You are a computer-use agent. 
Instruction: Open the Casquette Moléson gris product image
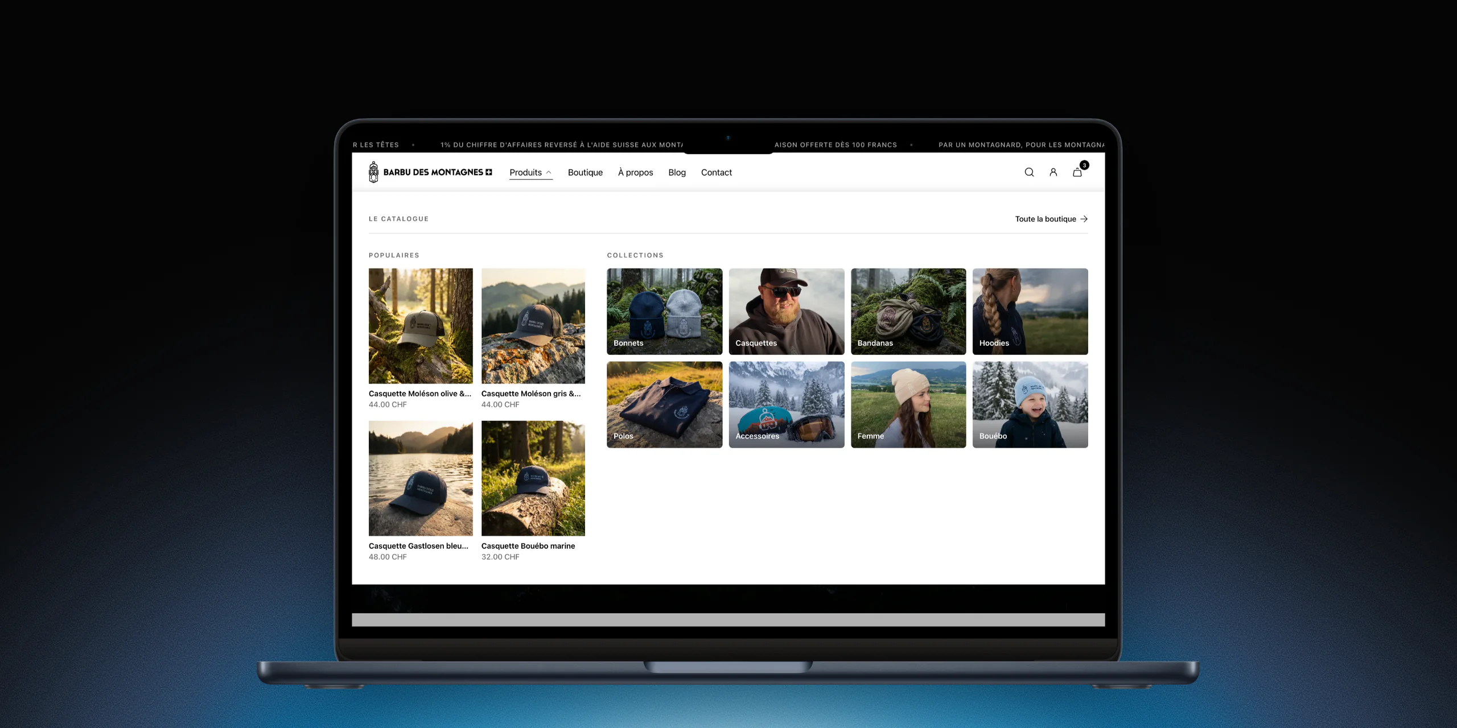pyautogui.click(x=533, y=326)
